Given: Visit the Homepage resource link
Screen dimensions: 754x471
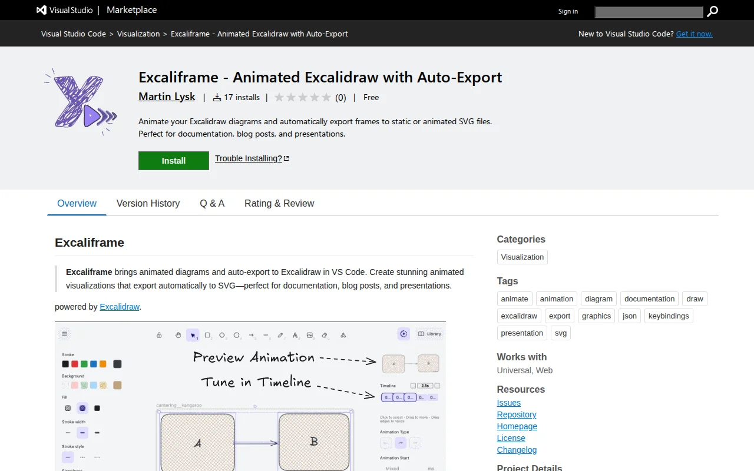Looking at the screenshot, I should point(517,426).
